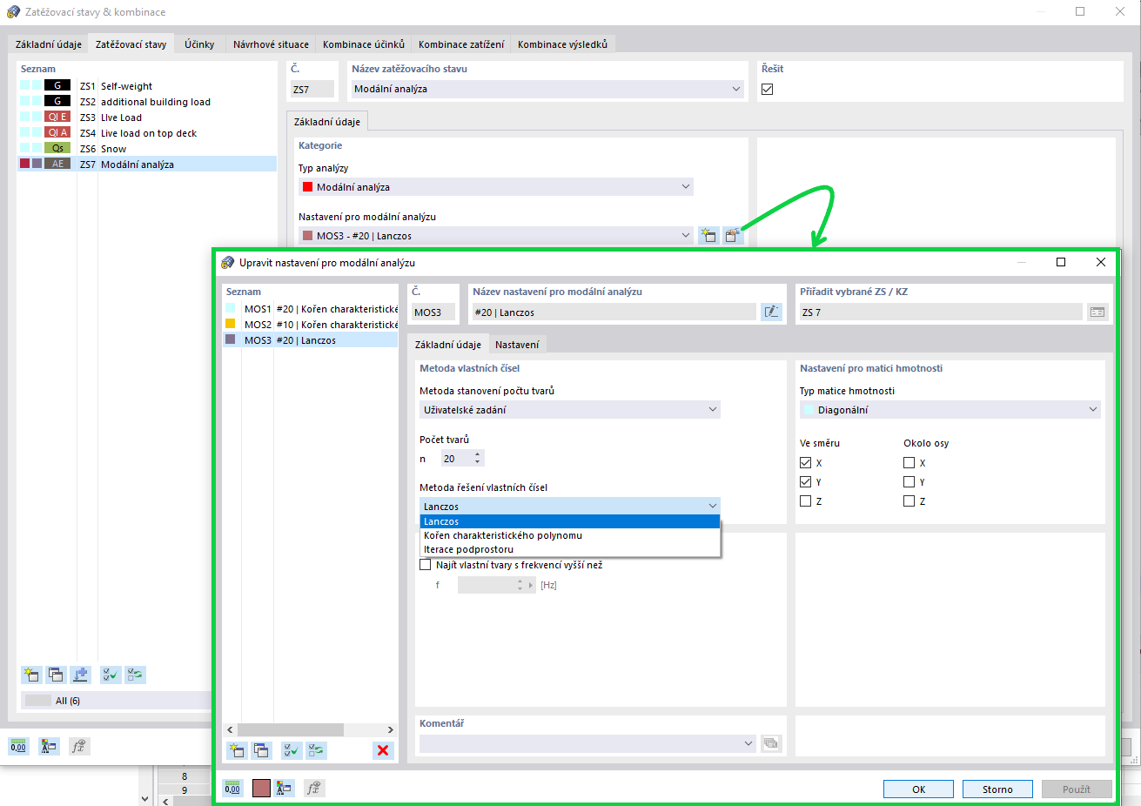
Task: Enable Okolo osy Y checkbox
Action: click(909, 482)
